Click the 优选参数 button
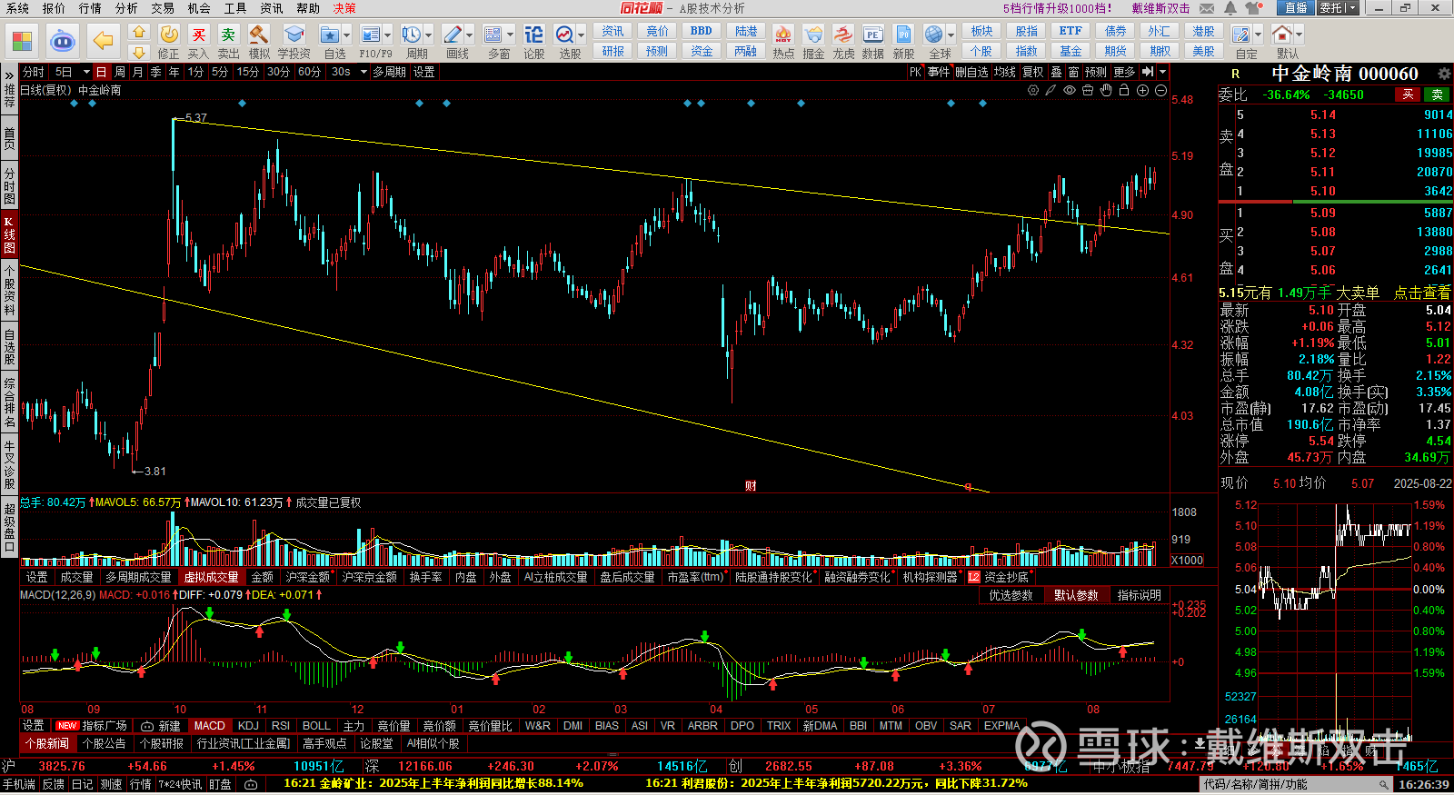1454x795 pixels. tap(1011, 595)
